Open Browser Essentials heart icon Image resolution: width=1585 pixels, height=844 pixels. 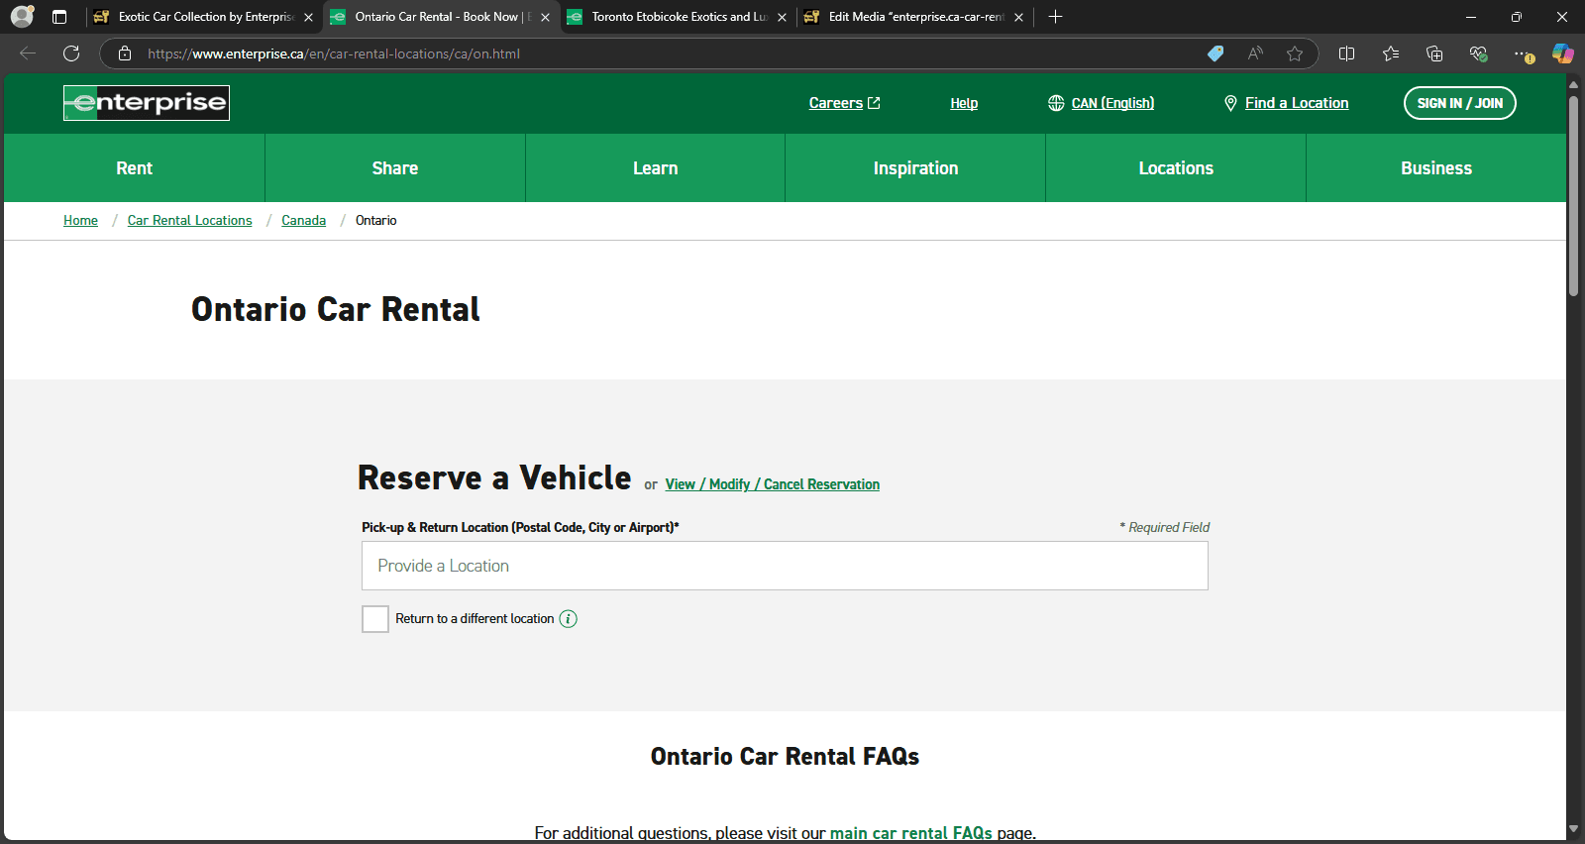1478,53
